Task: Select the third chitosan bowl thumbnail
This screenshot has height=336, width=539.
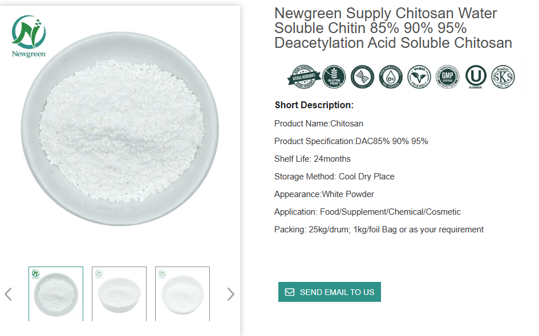Action: (183, 294)
